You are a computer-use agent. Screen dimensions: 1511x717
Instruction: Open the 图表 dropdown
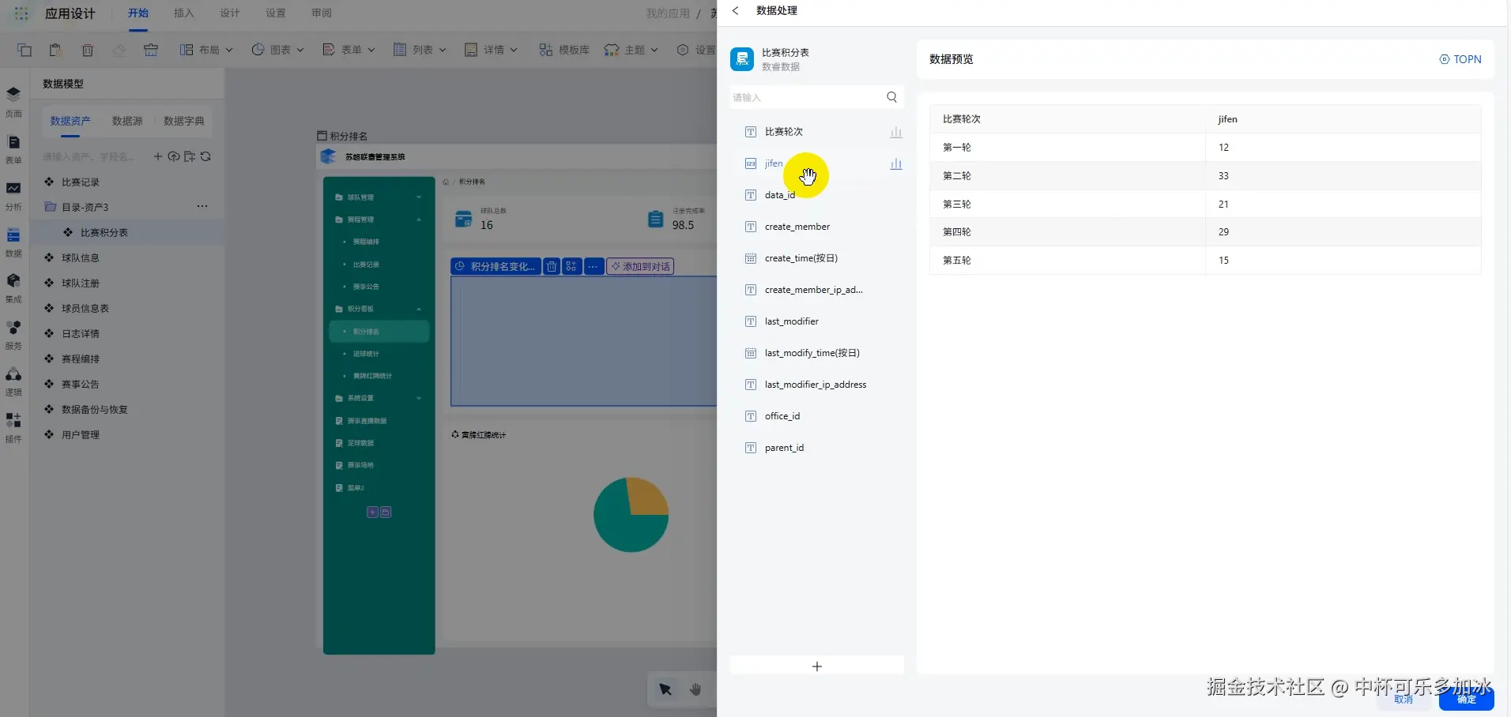277,50
